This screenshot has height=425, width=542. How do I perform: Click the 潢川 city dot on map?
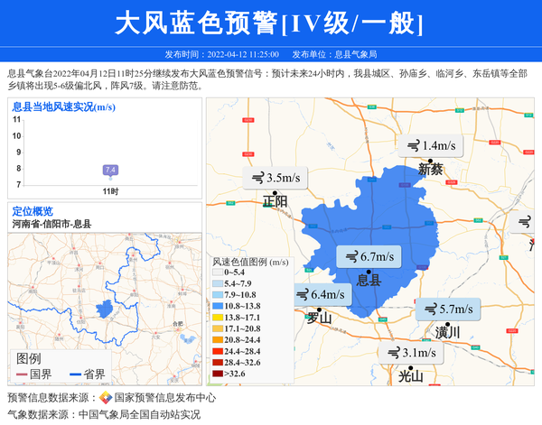[448, 324]
